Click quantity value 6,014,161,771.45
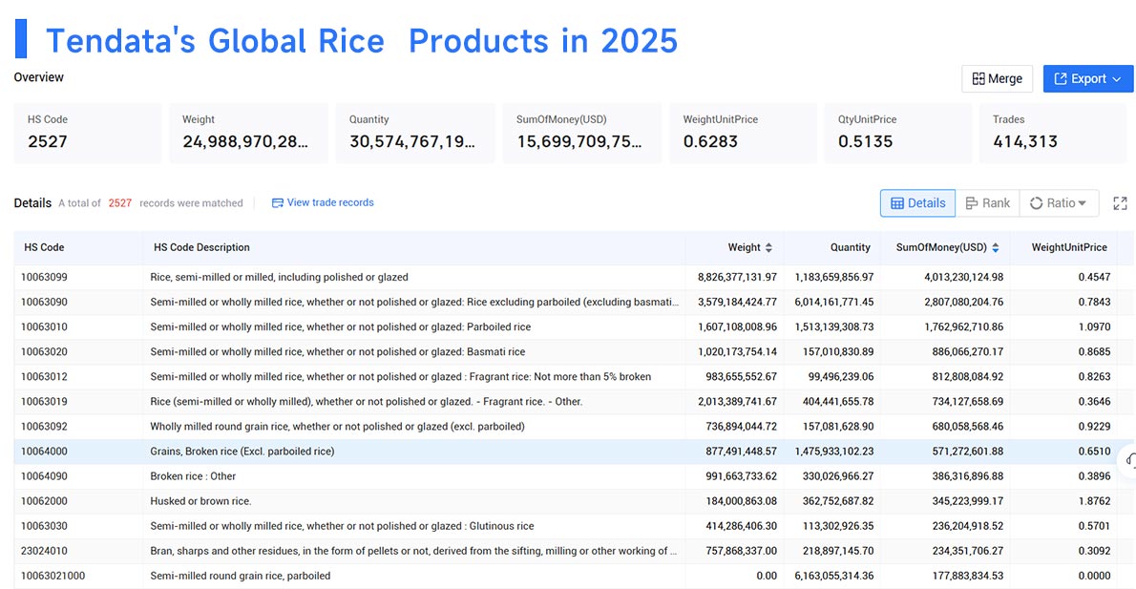The image size is (1136, 589). pos(834,302)
